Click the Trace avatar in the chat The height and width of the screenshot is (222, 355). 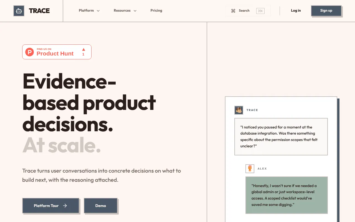click(x=239, y=110)
